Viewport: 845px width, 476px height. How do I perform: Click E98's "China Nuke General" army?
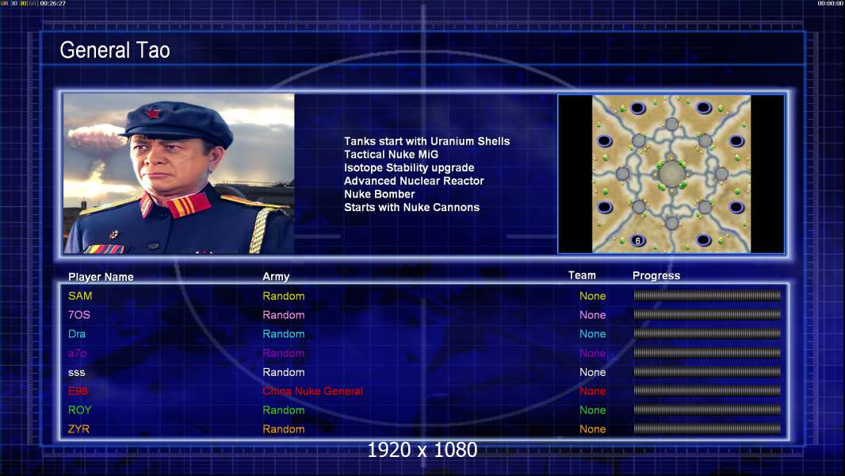[x=312, y=391]
